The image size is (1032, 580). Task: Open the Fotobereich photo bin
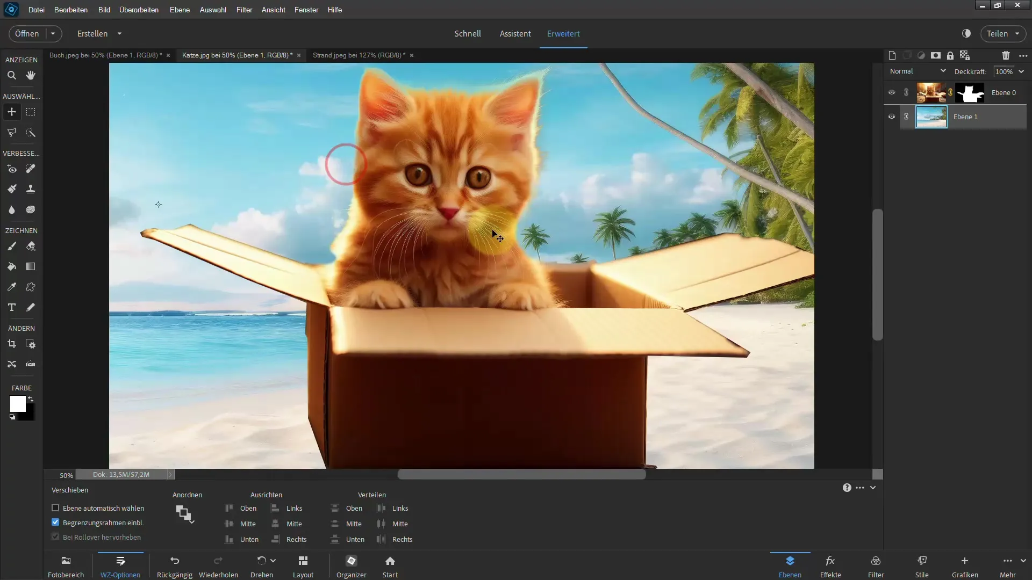(x=66, y=567)
